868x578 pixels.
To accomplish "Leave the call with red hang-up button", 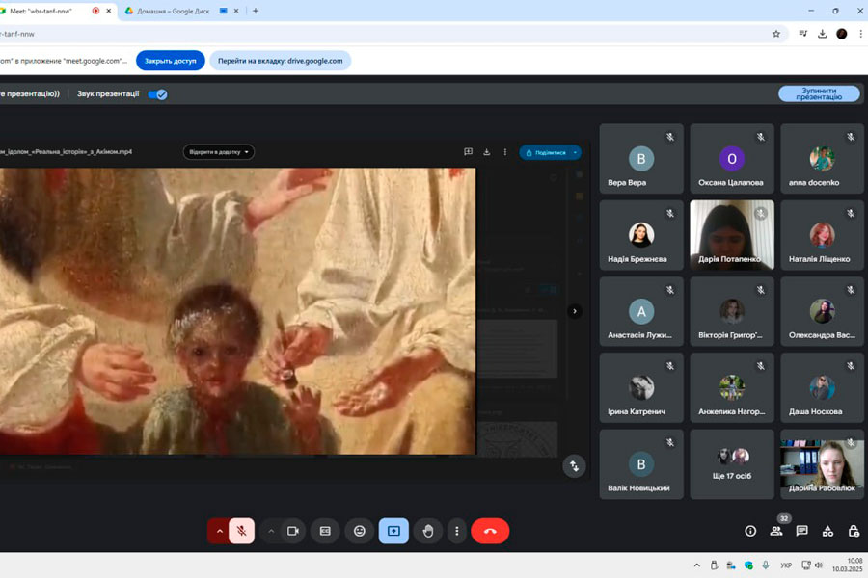I will point(490,531).
